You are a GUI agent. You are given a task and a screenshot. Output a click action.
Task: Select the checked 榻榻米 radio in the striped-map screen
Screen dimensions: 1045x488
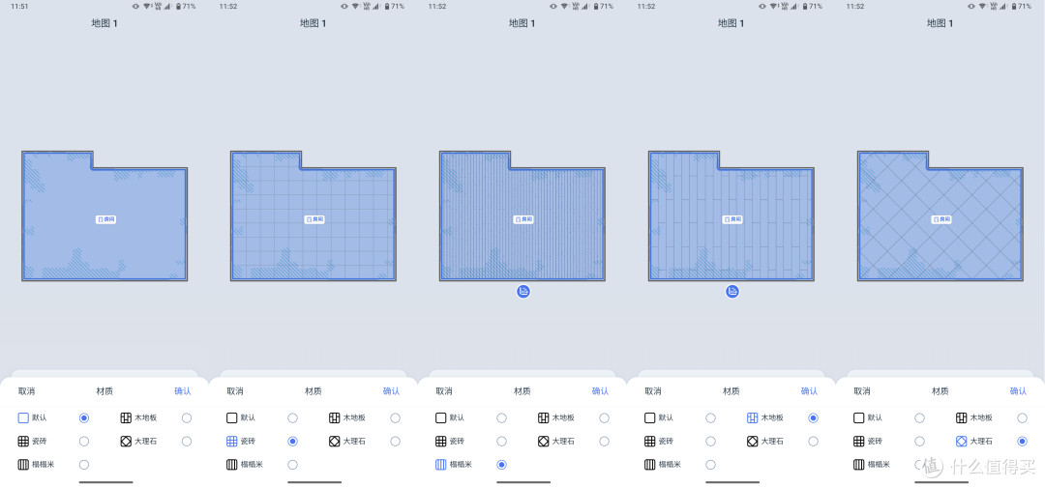click(x=502, y=465)
